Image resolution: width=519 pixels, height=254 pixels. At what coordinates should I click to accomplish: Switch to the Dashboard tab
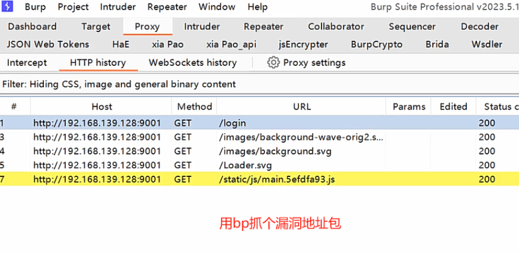pyautogui.click(x=32, y=27)
